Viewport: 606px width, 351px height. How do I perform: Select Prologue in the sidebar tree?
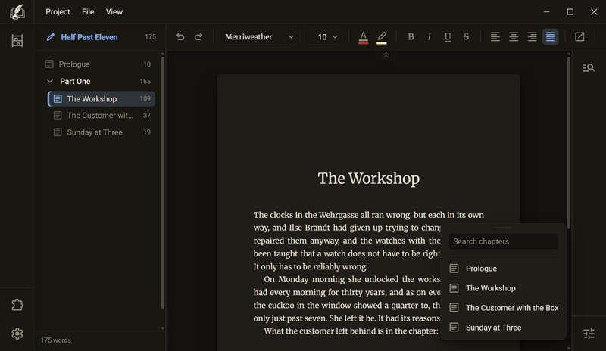(x=98, y=64)
